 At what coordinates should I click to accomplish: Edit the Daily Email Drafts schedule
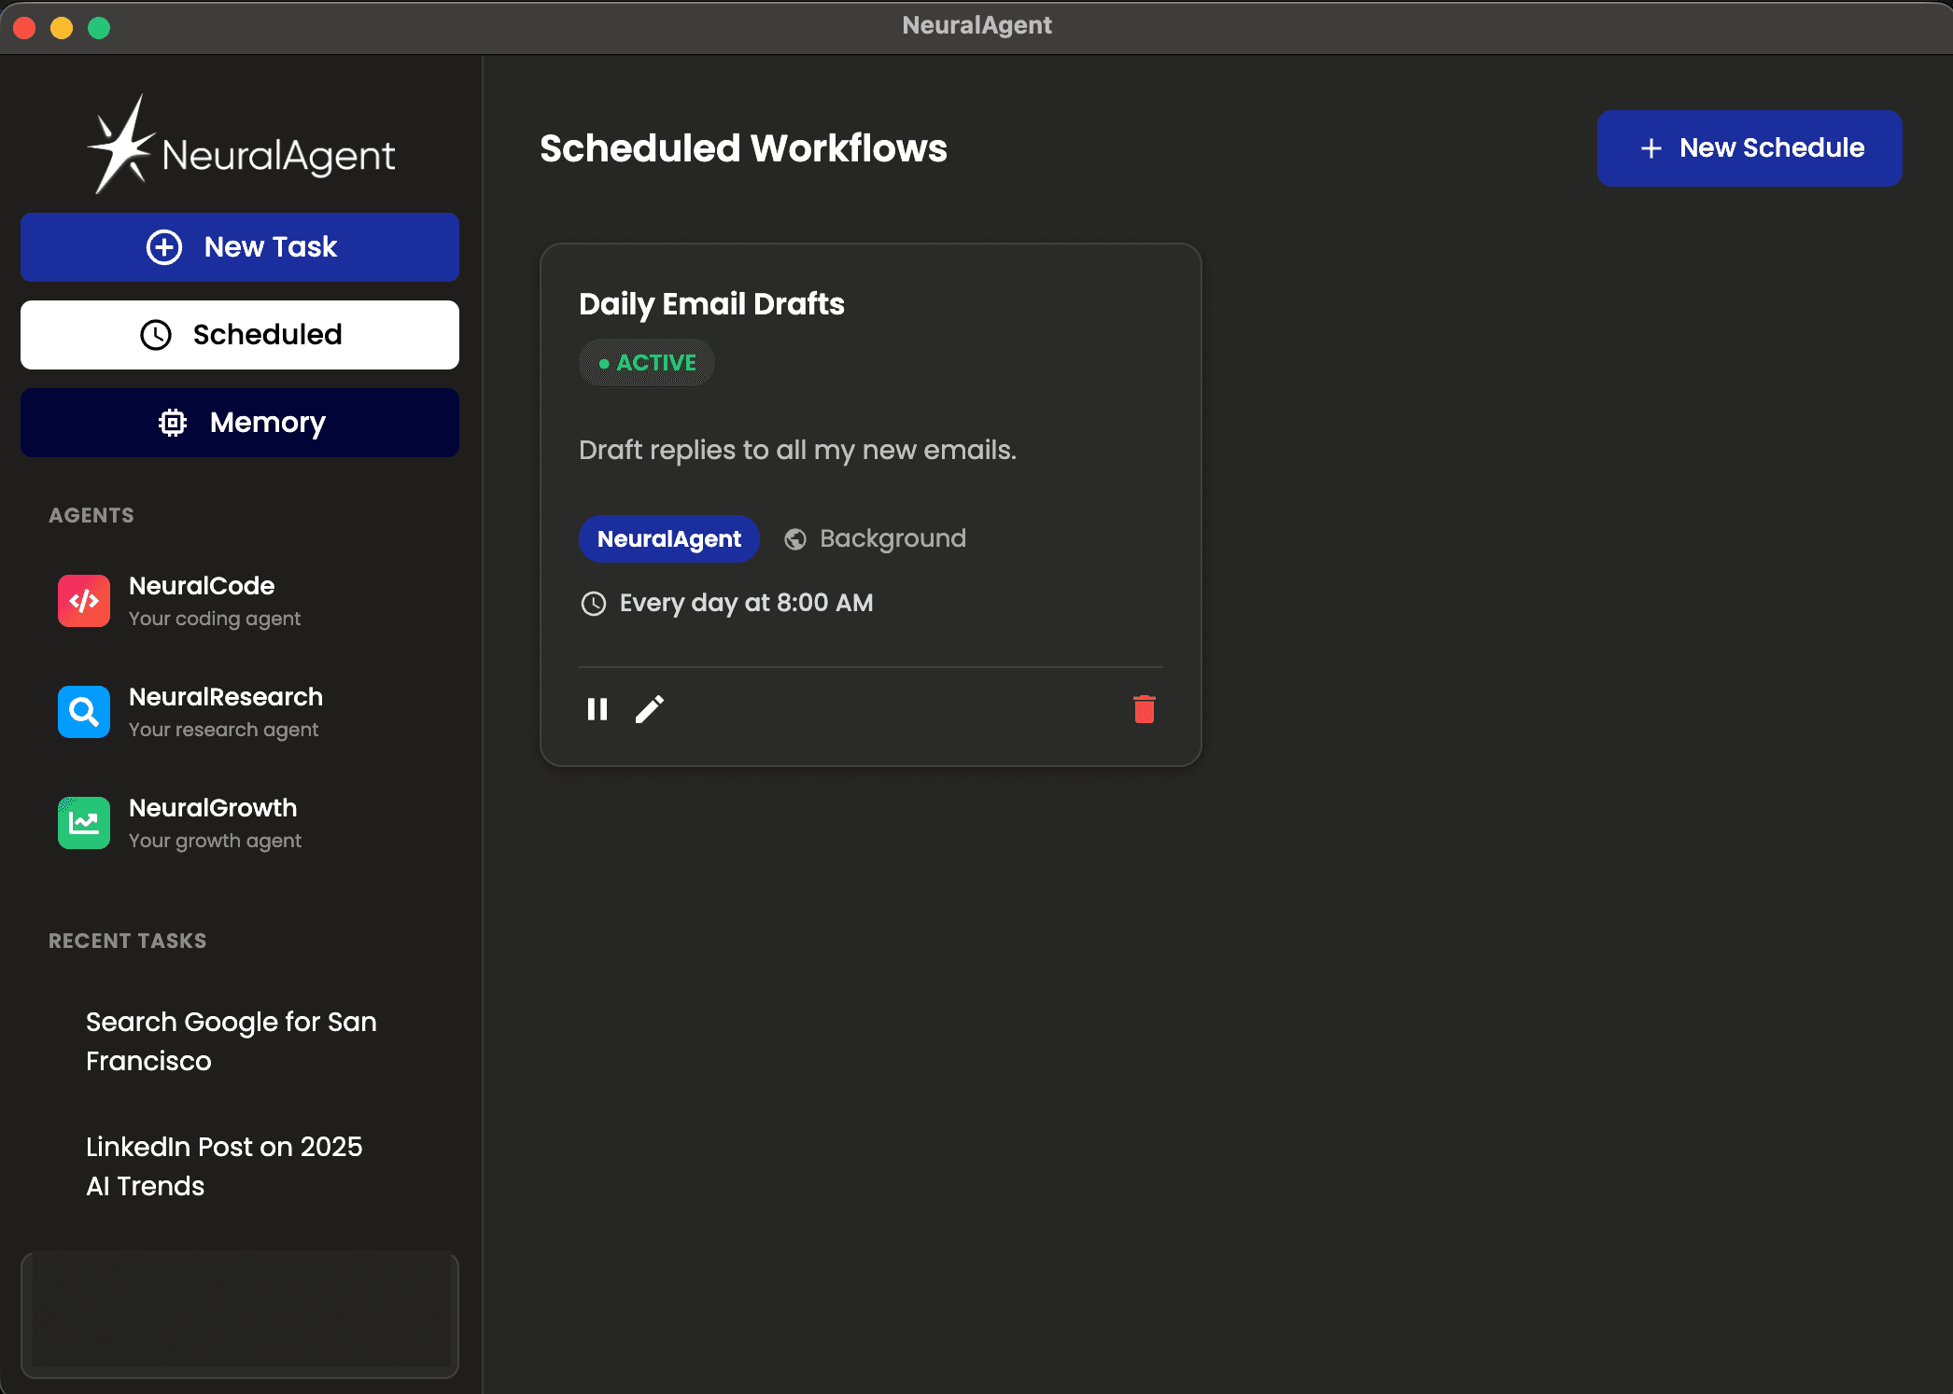650,709
